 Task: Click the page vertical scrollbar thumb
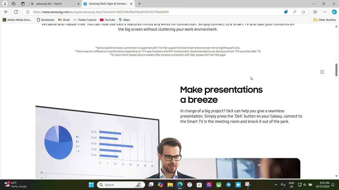pyautogui.click(x=336, y=70)
